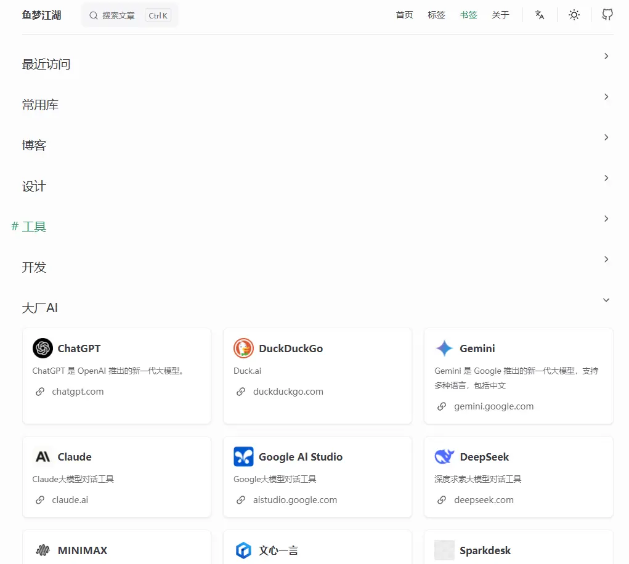Focus the 搜索文章 search box
The height and width of the screenshot is (564, 629).
129,15
